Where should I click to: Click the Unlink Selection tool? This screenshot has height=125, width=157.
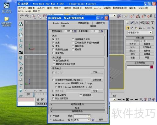39,16
